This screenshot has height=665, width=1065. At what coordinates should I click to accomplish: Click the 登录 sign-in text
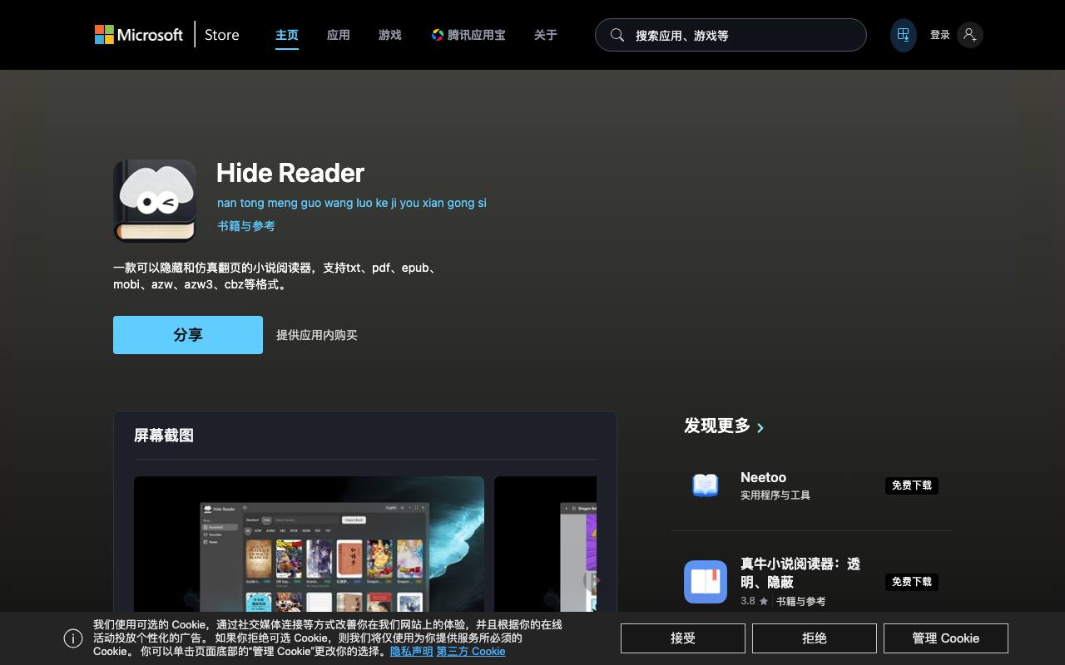coord(940,35)
